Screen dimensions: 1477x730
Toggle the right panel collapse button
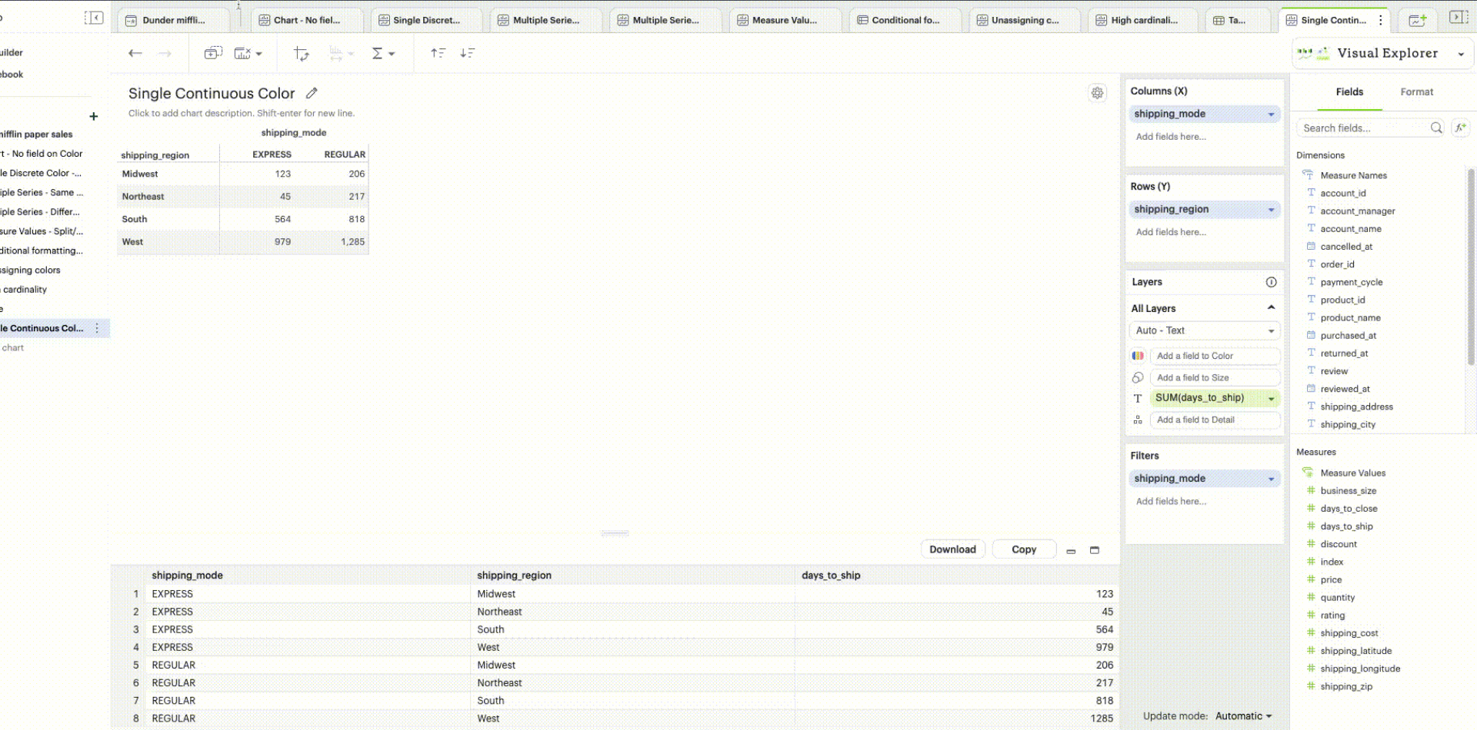pyautogui.click(x=1458, y=18)
